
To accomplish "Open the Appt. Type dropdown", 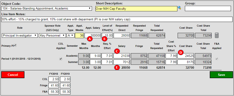I will 71,36.
